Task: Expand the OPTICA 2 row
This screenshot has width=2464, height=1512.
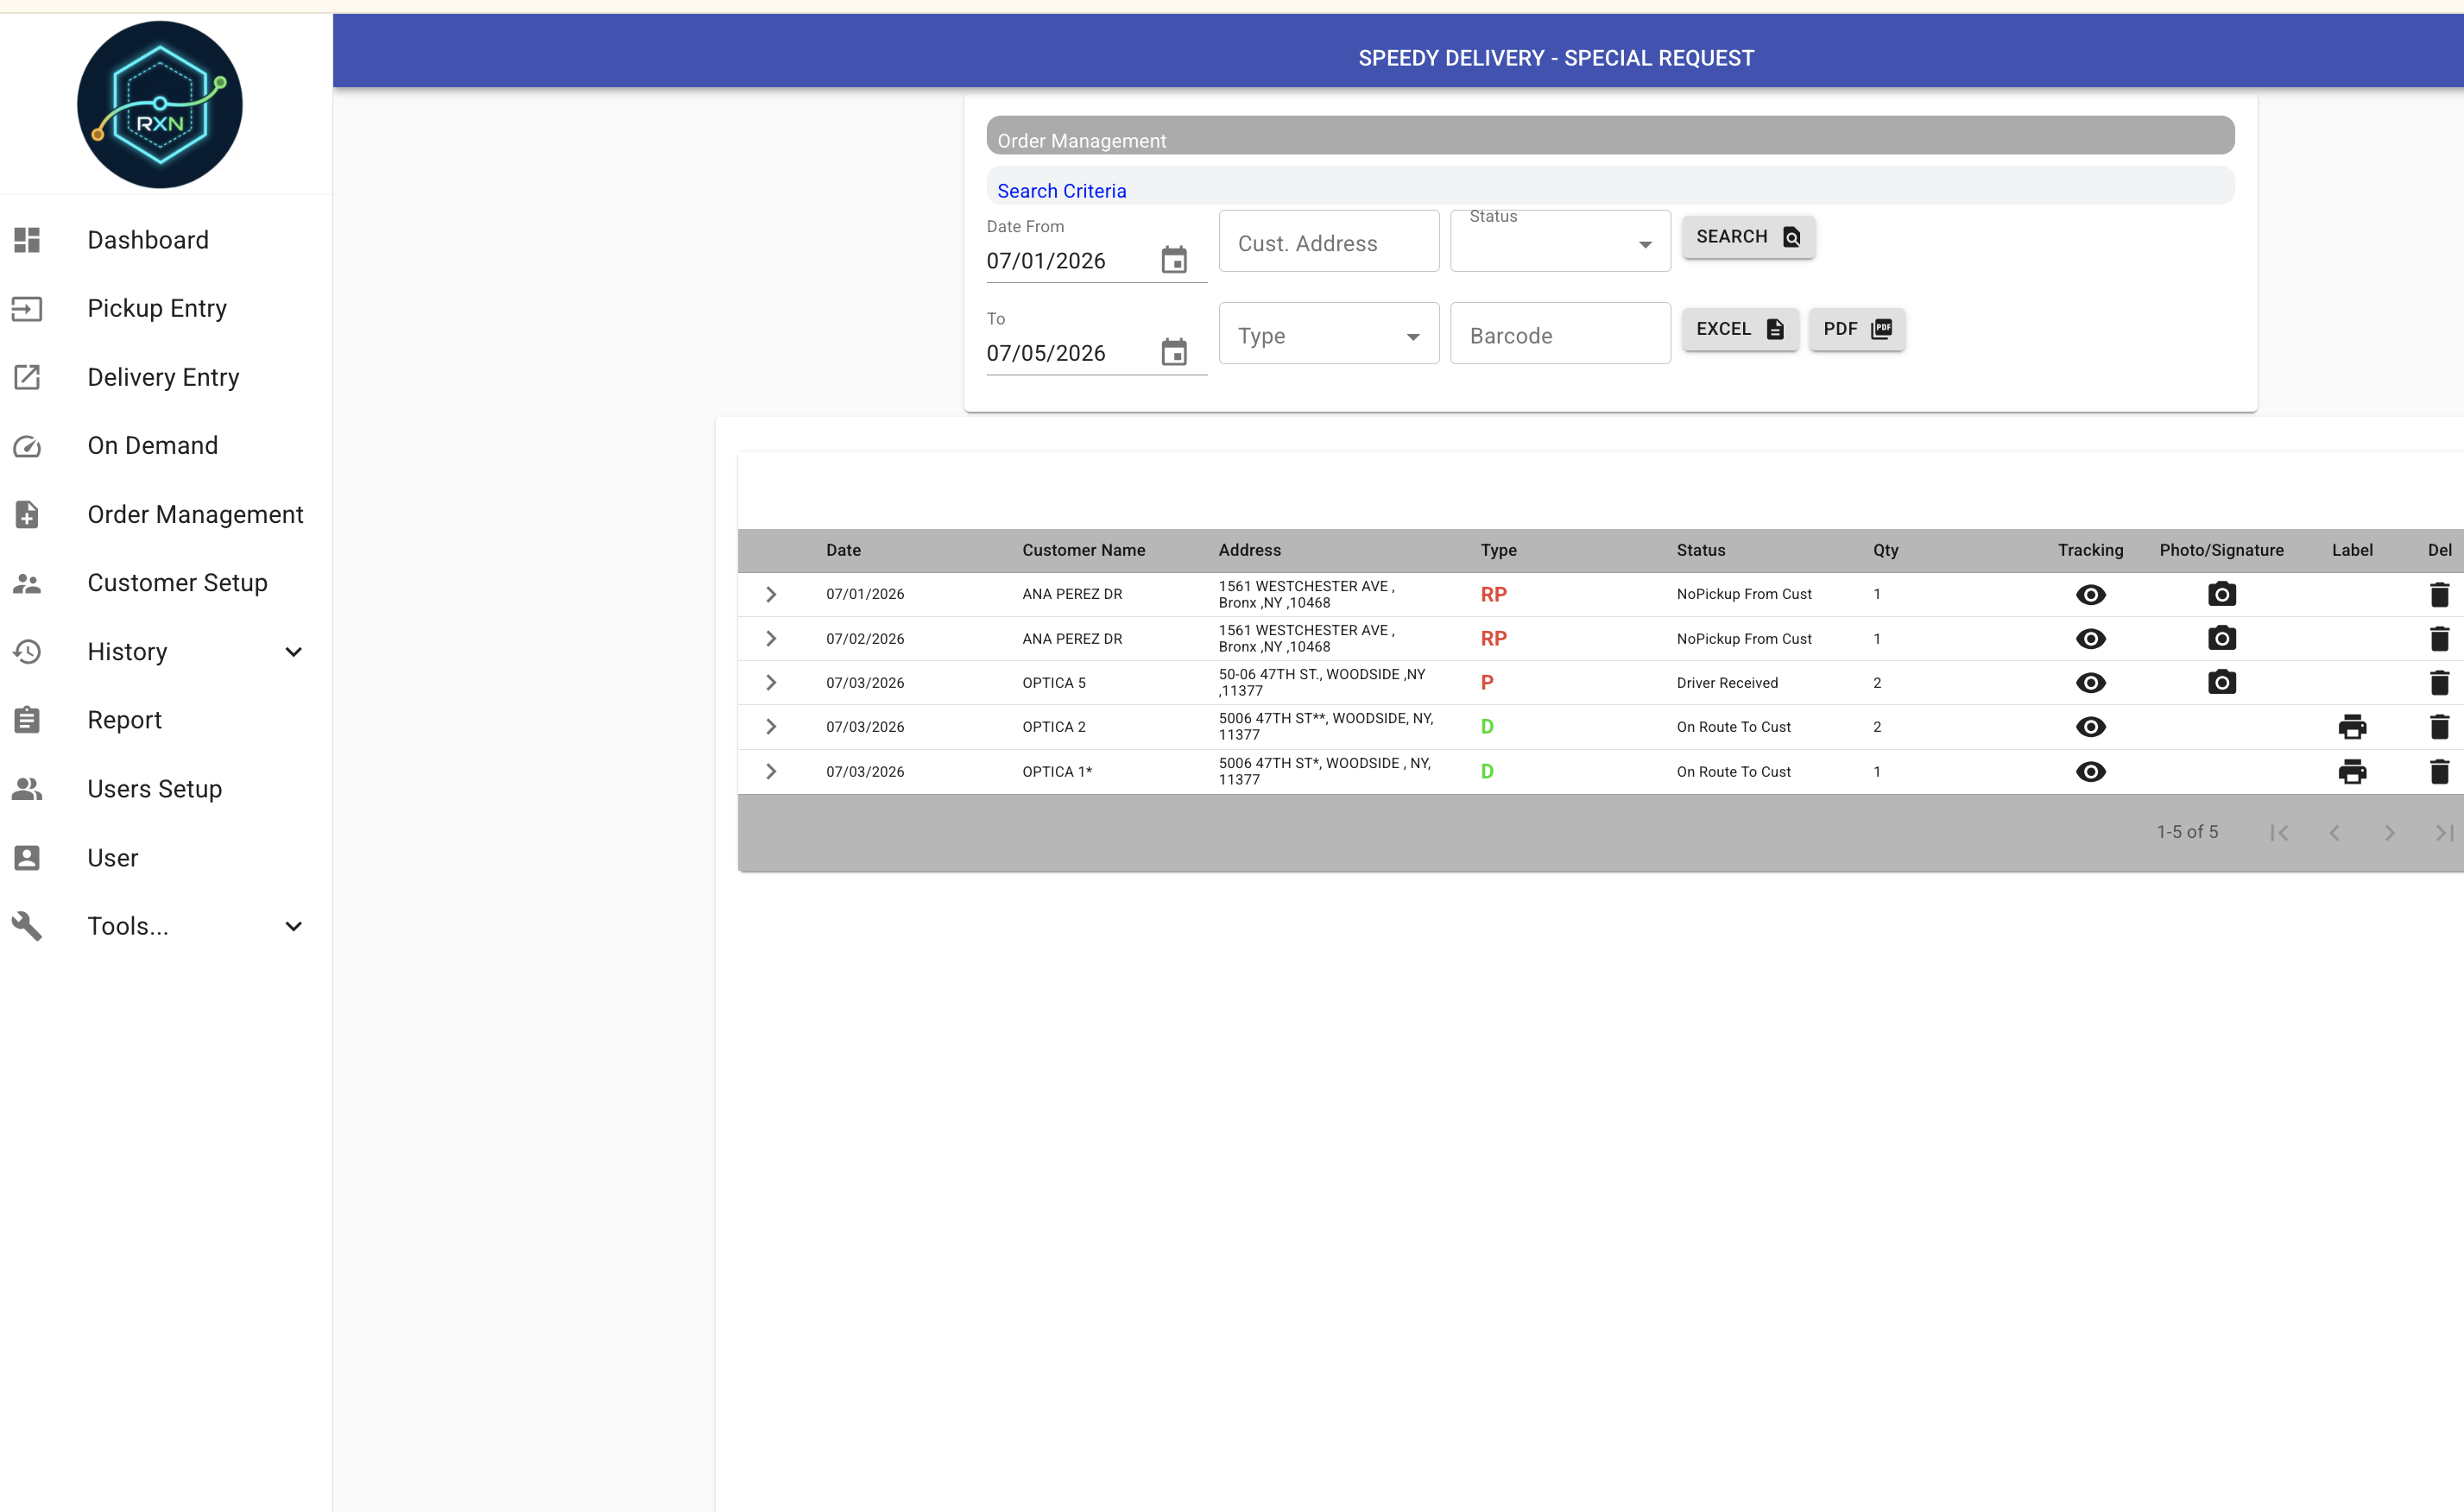Action: pos(770,727)
